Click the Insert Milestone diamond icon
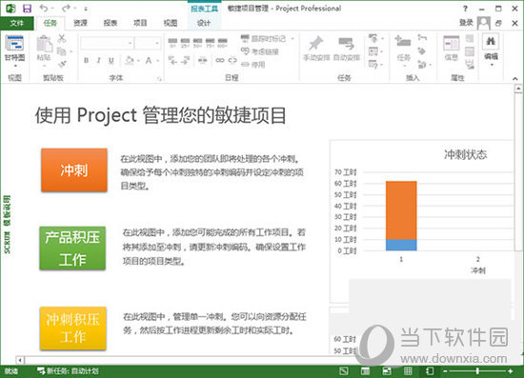Viewport: 524px width, 378px height. (x=422, y=51)
